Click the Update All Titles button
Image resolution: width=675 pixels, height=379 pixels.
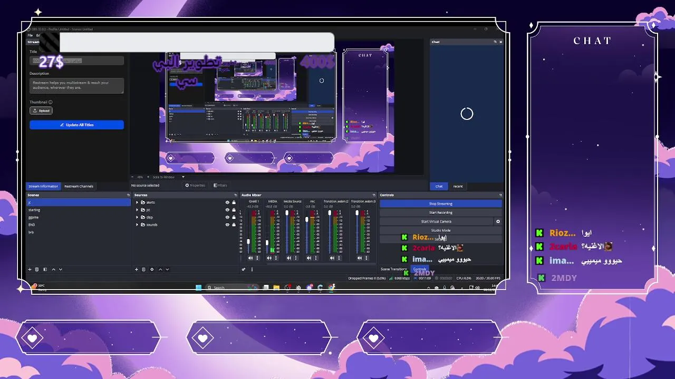click(76, 125)
